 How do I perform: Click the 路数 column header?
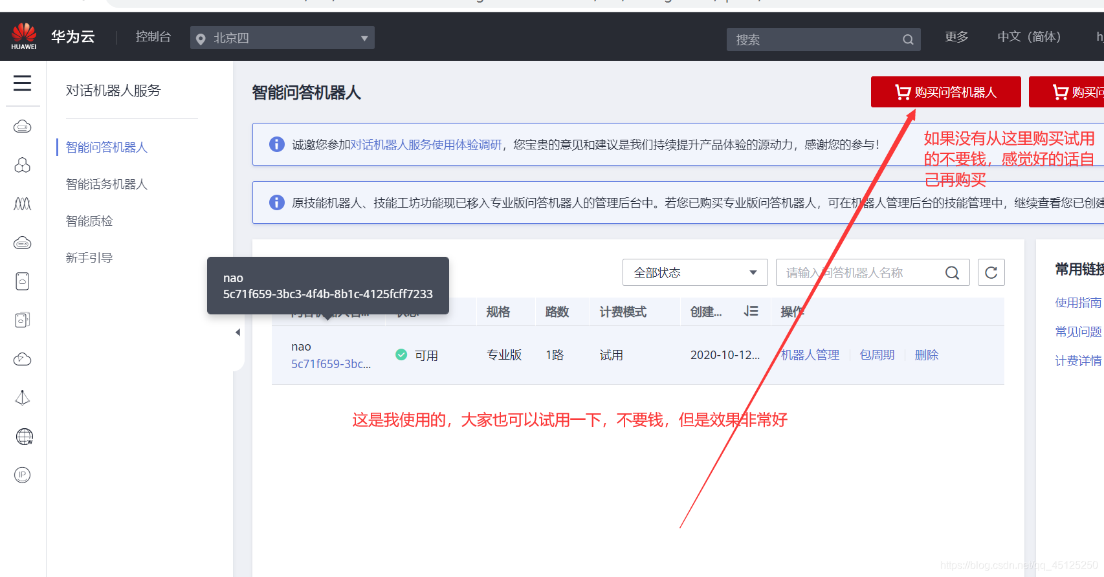click(557, 312)
